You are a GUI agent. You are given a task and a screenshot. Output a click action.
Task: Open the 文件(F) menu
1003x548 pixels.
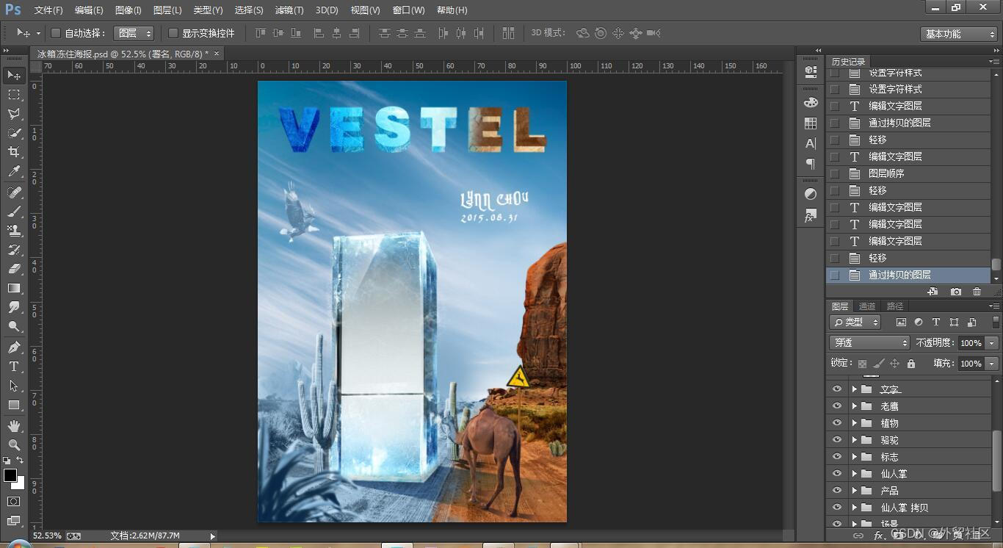[48, 10]
